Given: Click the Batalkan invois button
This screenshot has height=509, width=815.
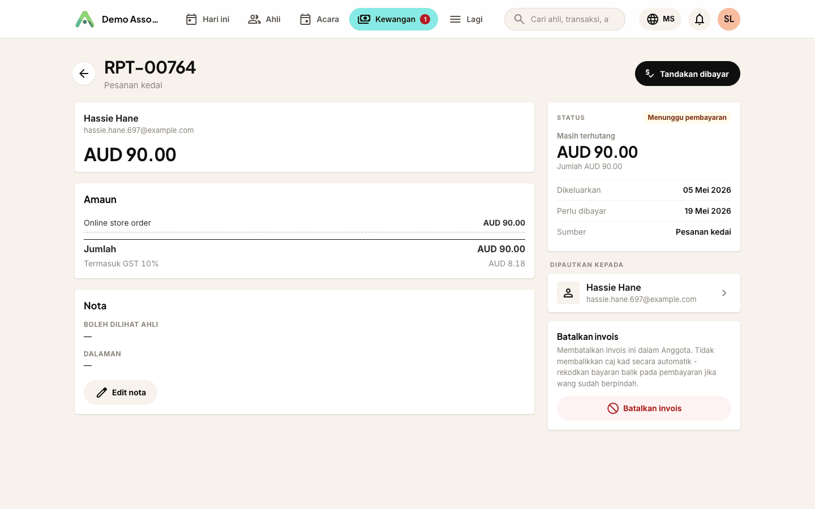Looking at the screenshot, I should coord(644,408).
